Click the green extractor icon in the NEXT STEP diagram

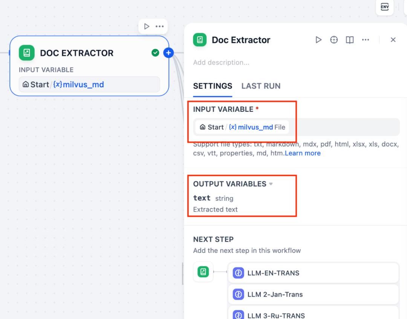click(203, 272)
